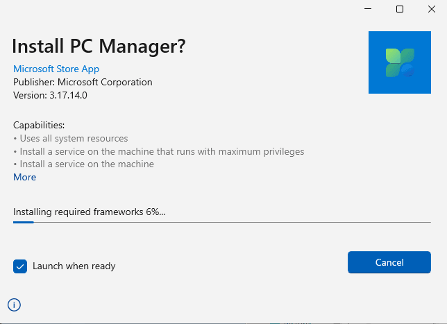447x324 pixels.
Task: Click the PC Manager app logo
Action: point(399,62)
